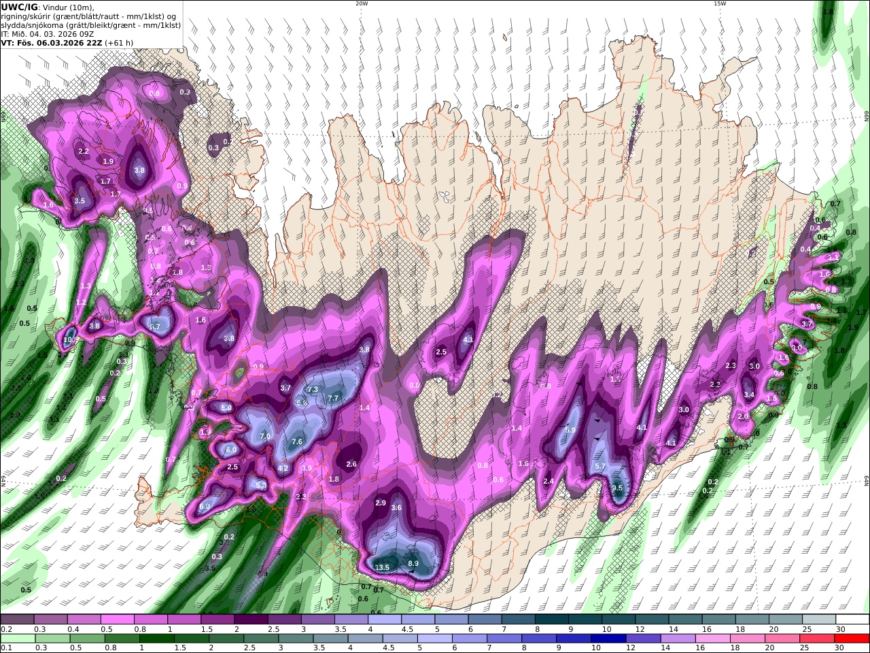Click the 'slydda/snjókoma' legend description line
Screen dimensions: 870x653
click(91, 24)
